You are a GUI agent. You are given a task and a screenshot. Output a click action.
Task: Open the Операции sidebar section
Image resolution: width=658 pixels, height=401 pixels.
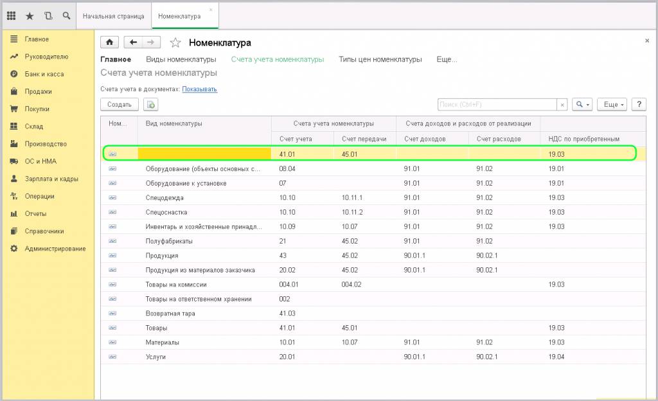point(39,196)
